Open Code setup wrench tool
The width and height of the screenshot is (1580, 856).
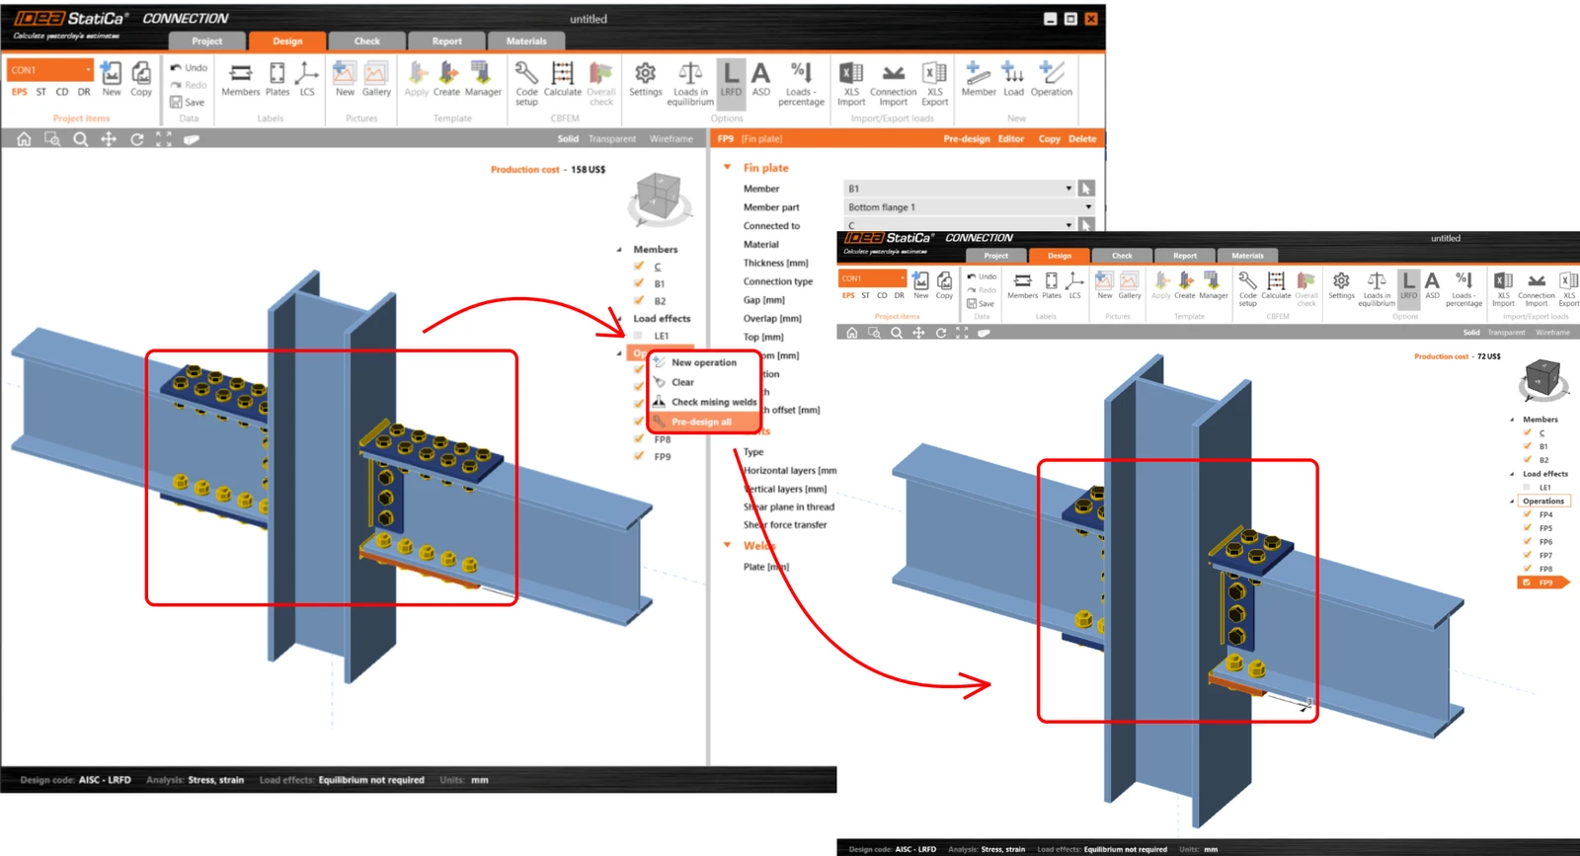pyautogui.click(x=526, y=83)
